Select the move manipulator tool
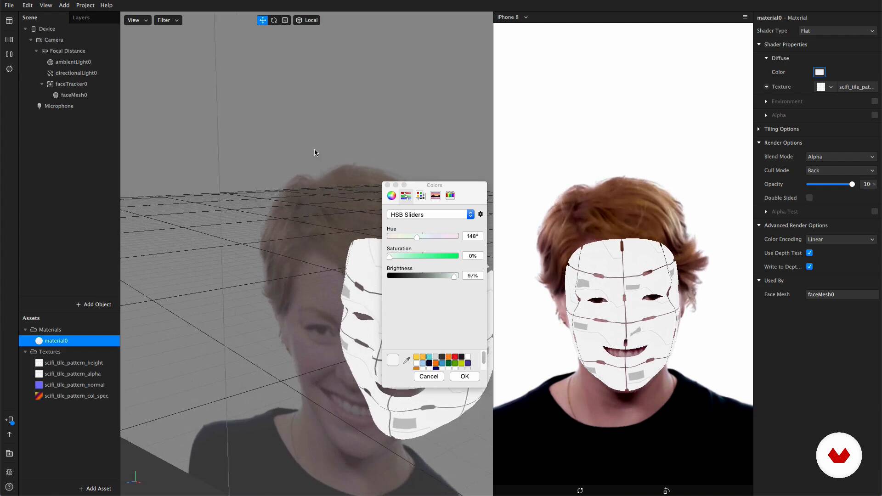Viewport: 882px width, 496px height. point(262,20)
